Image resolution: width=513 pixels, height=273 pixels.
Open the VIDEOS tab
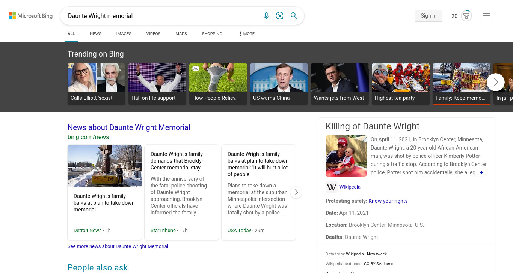pyautogui.click(x=153, y=34)
